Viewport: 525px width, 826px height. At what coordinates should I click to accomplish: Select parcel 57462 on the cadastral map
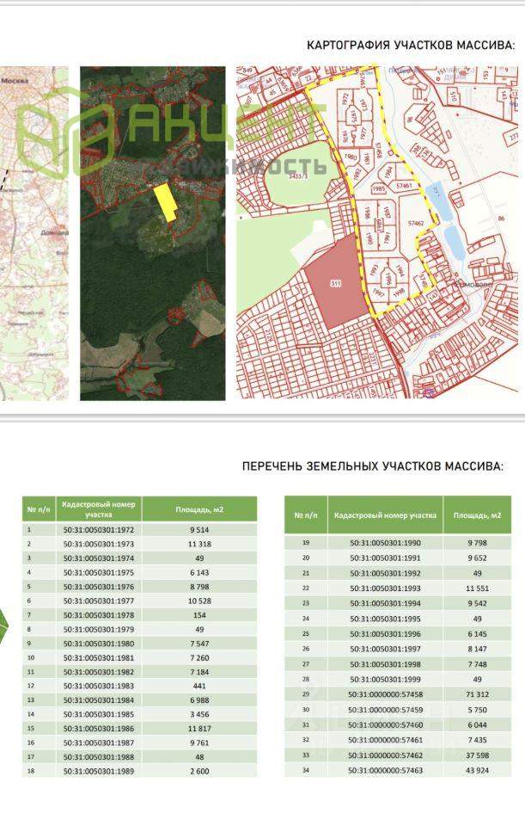click(x=417, y=223)
